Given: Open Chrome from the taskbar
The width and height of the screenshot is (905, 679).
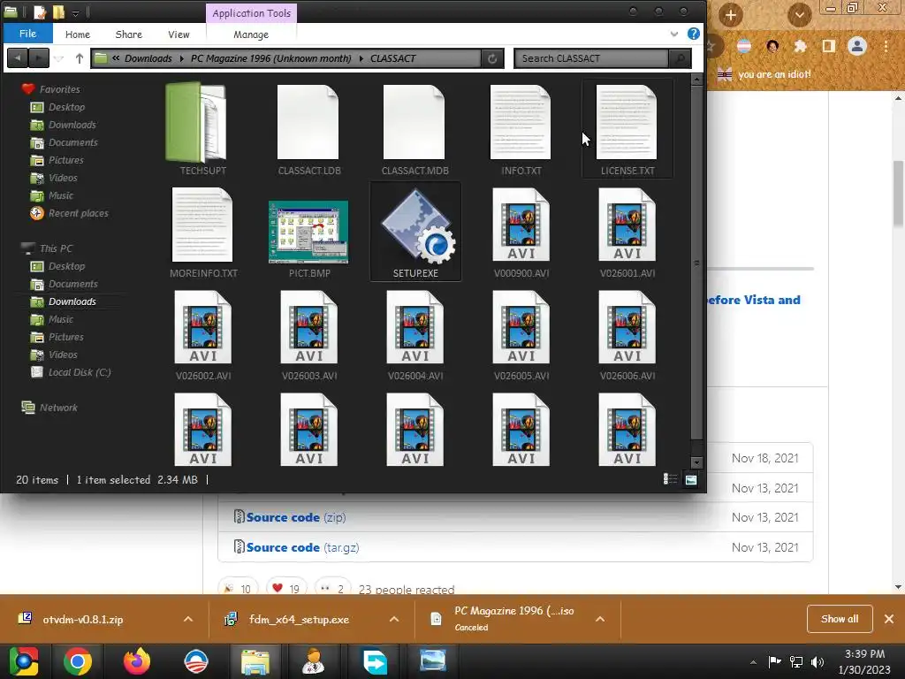Looking at the screenshot, I should coord(78,661).
